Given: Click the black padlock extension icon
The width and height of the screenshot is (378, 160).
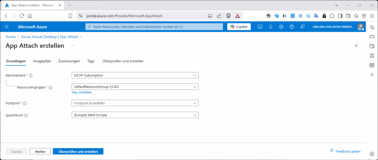Looking at the screenshot, I should coord(324,16).
